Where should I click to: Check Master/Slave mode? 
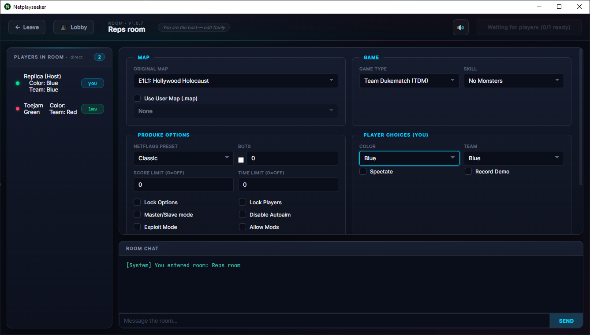(137, 215)
